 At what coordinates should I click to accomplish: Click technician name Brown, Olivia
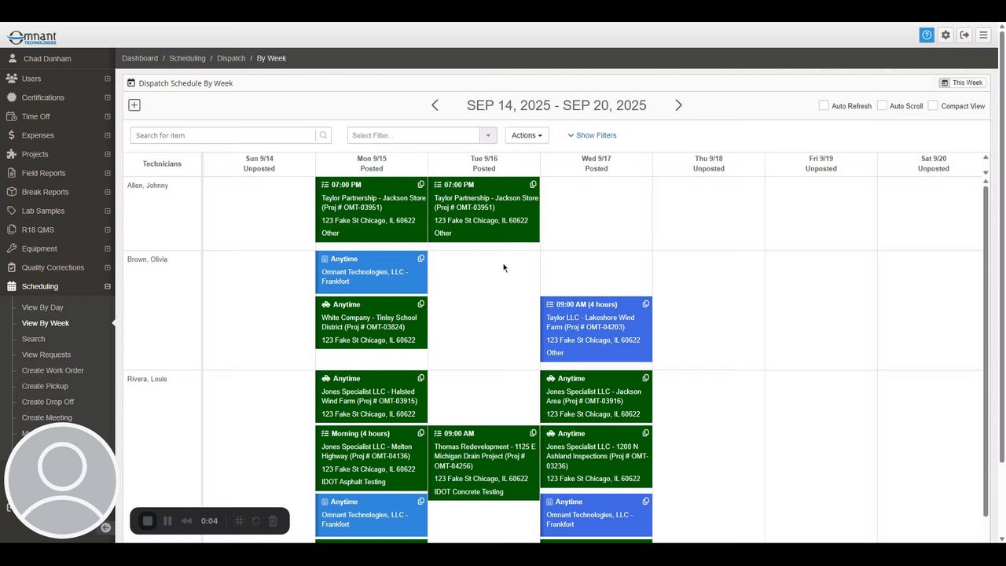tap(147, 259)
